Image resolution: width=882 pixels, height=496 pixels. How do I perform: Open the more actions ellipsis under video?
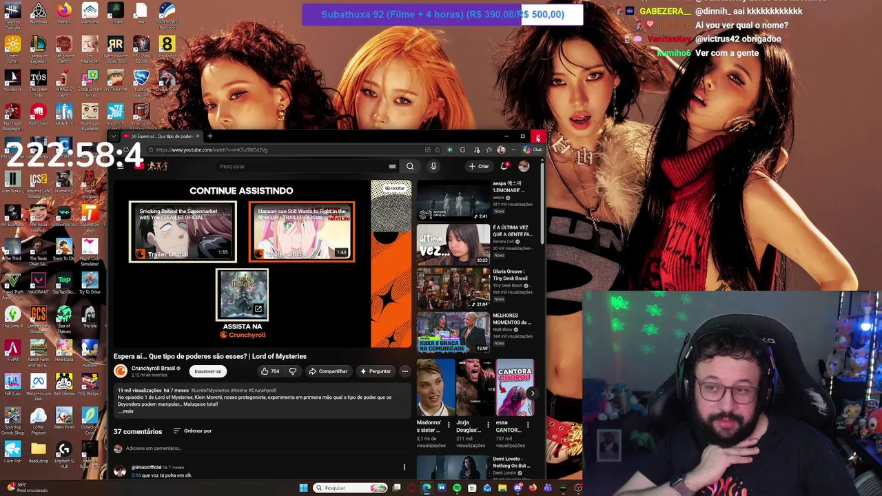405,371
